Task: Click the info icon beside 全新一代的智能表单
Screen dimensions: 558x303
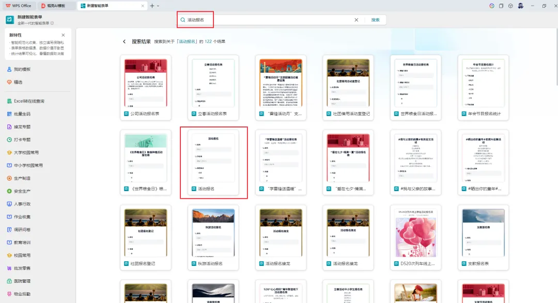Action: tap(52, 23)
